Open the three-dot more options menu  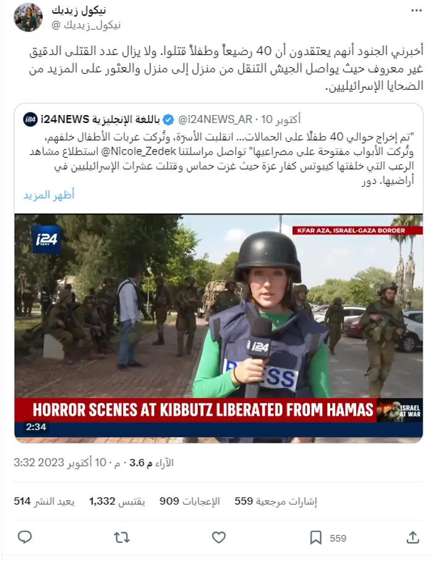tap(416, 11)
